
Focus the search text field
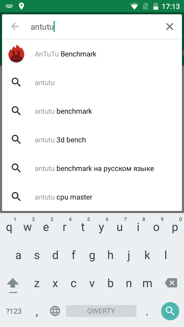pos(95,27)
